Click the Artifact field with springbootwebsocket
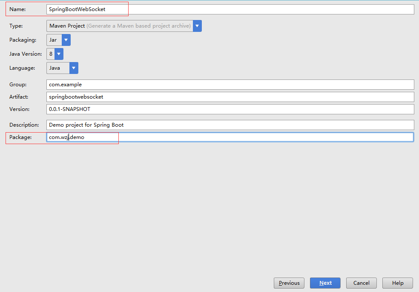 tap(230, 97)
